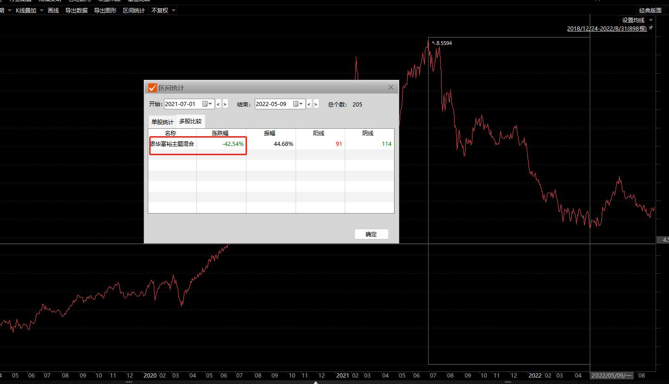Expand the 设置均线 dropdown
Screen dimensions: 669x384
tap(650, 20)
